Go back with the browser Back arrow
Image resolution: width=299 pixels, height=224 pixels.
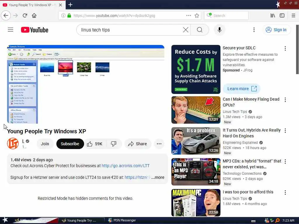point(6,15)
